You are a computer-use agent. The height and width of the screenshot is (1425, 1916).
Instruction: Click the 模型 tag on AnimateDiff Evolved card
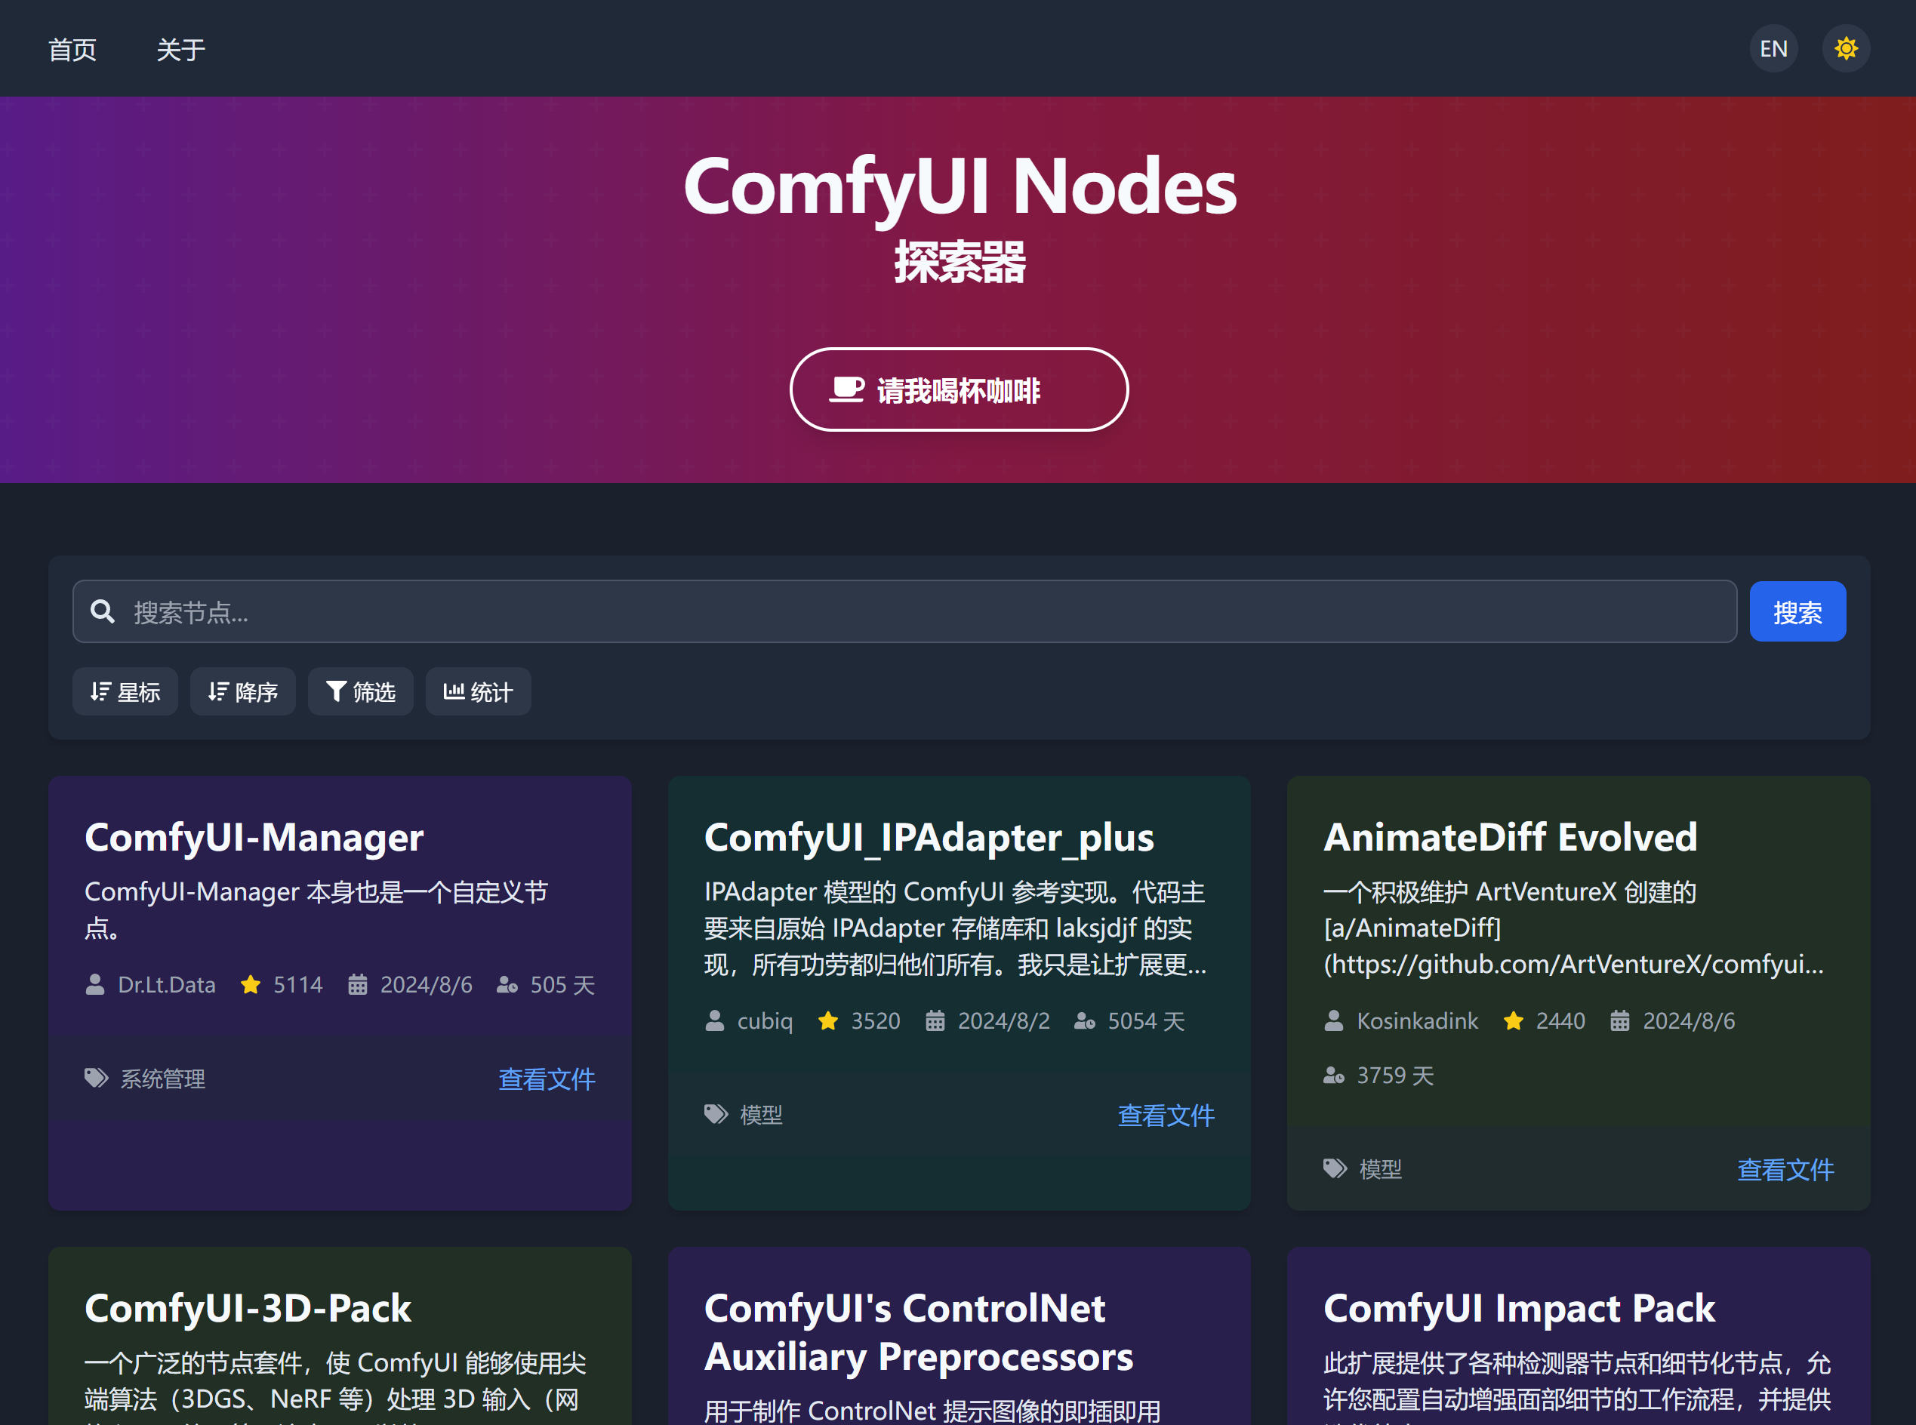pyautogui.click(x=1380, y=1170)
